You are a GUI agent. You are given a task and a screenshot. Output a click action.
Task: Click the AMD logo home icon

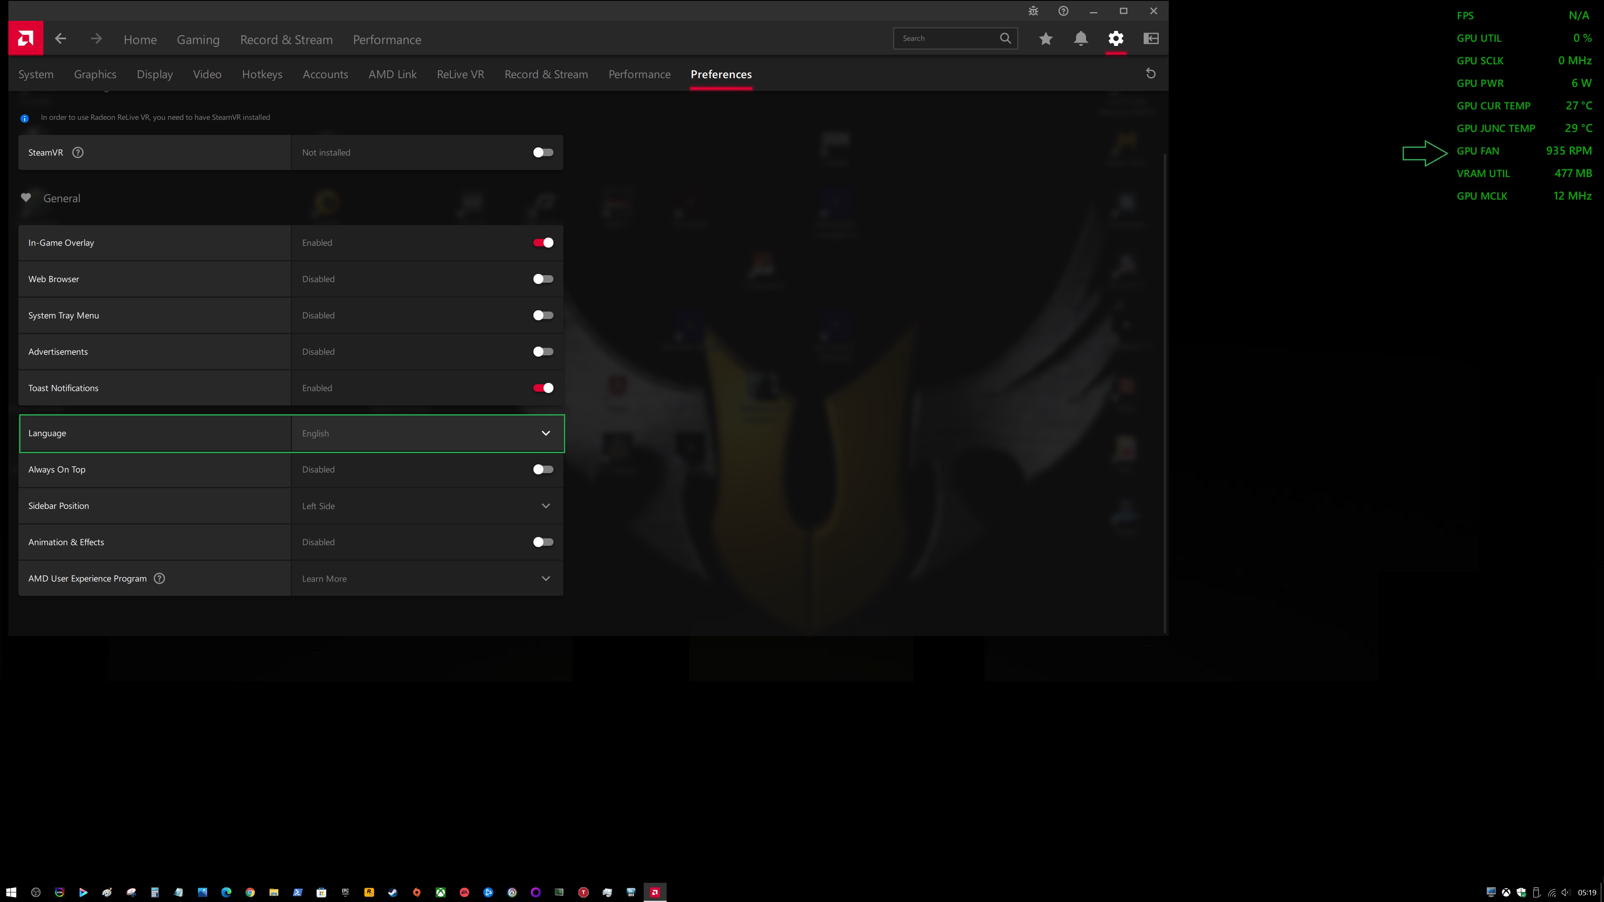coord(25,38)
